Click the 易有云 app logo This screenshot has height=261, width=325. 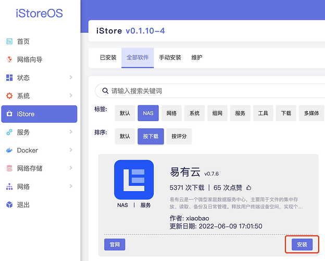pyautogui.click(x=134, y=180)
